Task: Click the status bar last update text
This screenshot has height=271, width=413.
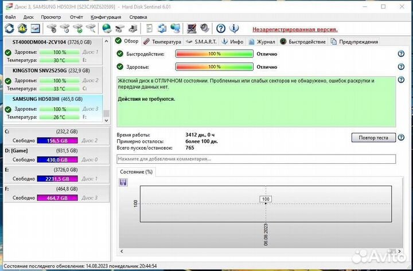Action: pos(80,266)
